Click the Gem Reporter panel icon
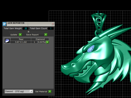The width and height of the screenshot is (131, 98). click(4, 24)
